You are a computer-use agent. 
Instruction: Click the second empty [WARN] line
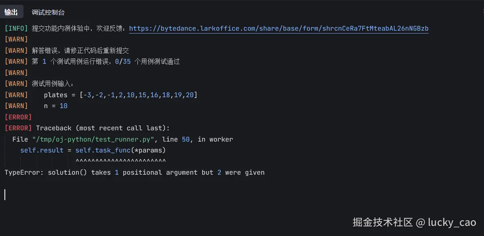pos(16,72)
